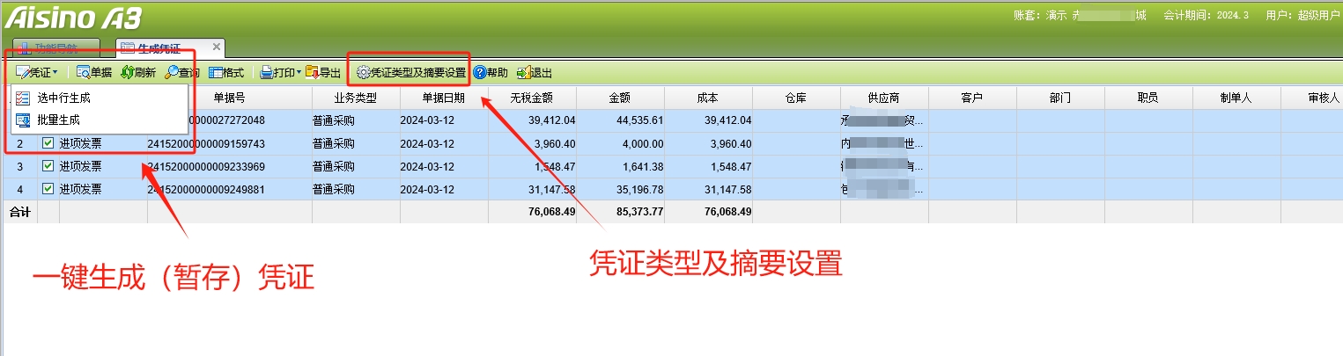The width and height of the screenshot is (1343, 356).
Task: Sort by 单据日期 column header
Action: (444, 98)
